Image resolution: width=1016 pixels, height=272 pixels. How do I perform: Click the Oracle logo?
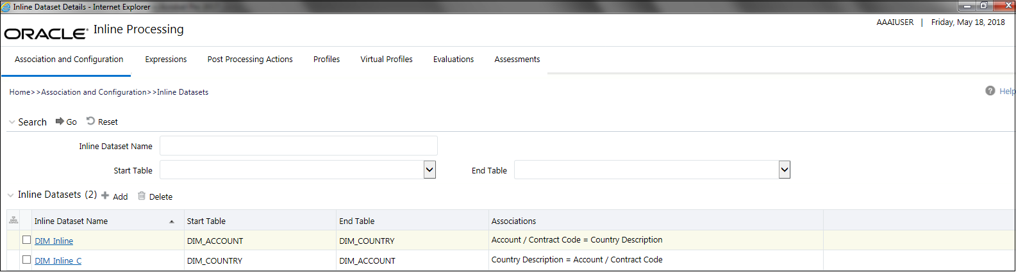point(46,33)
